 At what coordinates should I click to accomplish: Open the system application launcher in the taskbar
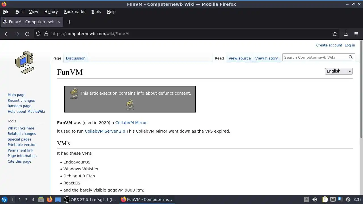pos(4,199)
